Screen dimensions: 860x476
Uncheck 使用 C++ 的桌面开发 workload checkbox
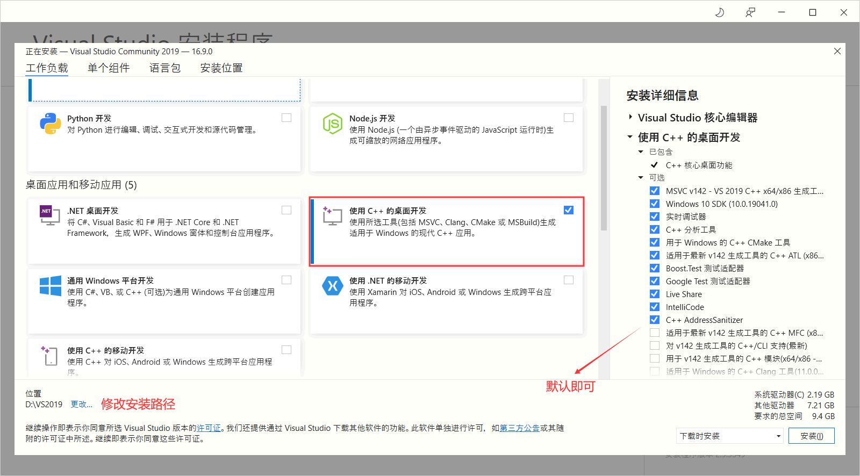(569, 210)
